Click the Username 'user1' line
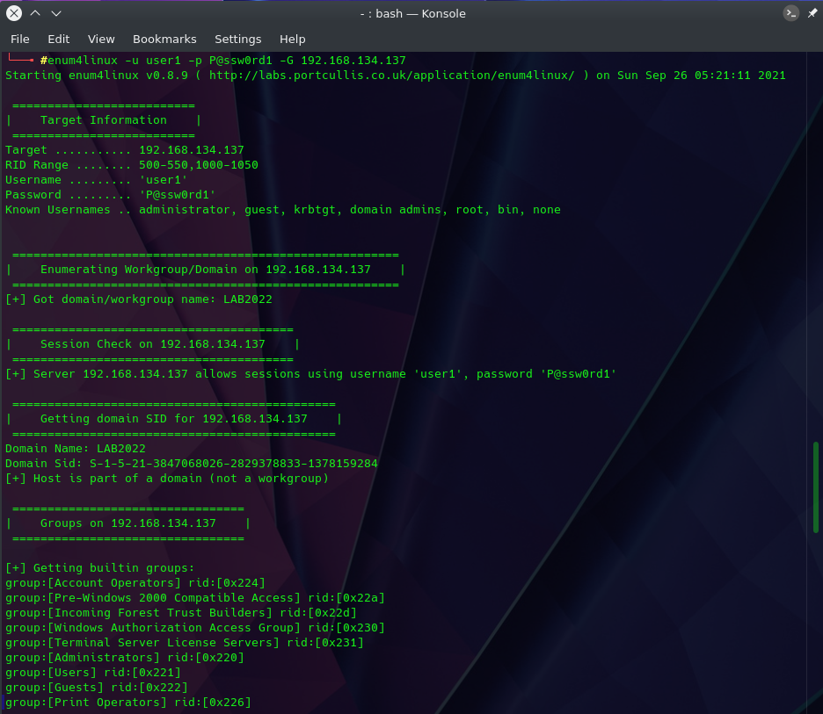Viewport: 823px width, 714px height. (96, 180)
